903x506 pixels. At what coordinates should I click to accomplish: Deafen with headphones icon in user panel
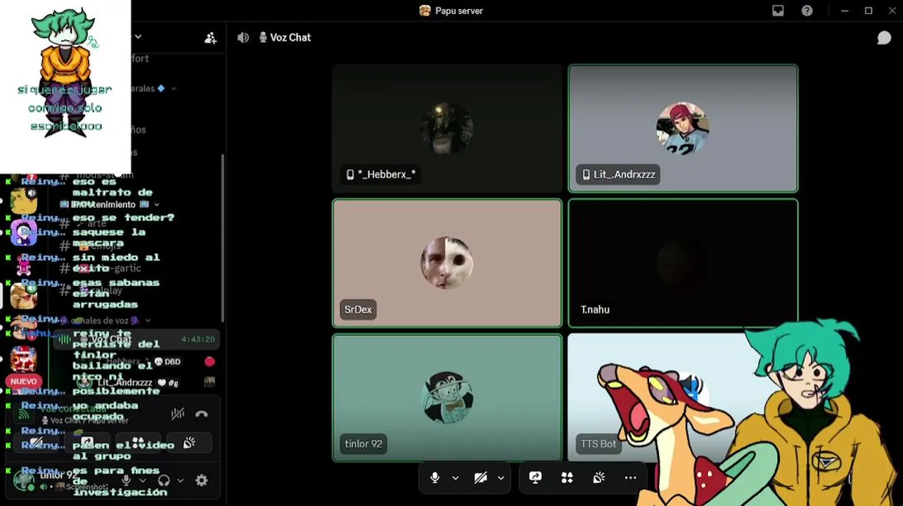pos(164,481)
